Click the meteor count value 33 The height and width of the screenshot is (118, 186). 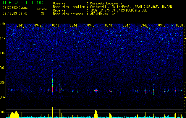(x=43, y=14)
